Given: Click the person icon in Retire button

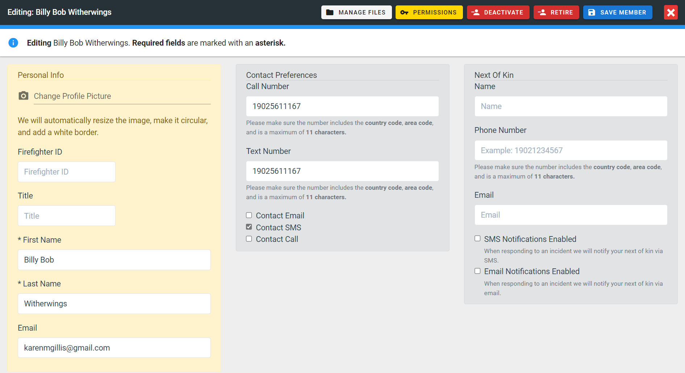Looking at the screenshot, I should [x=542, y=12].
